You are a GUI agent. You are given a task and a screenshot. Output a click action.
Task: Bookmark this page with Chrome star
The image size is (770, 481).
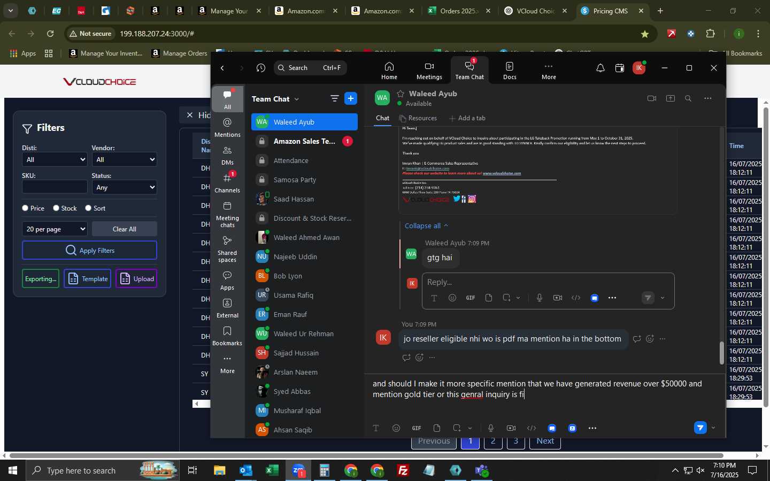[645, 34]
